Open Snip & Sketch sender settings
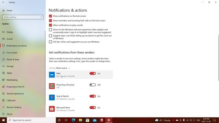The width and height of the screenshot is (219, 123). coord(80,98)
